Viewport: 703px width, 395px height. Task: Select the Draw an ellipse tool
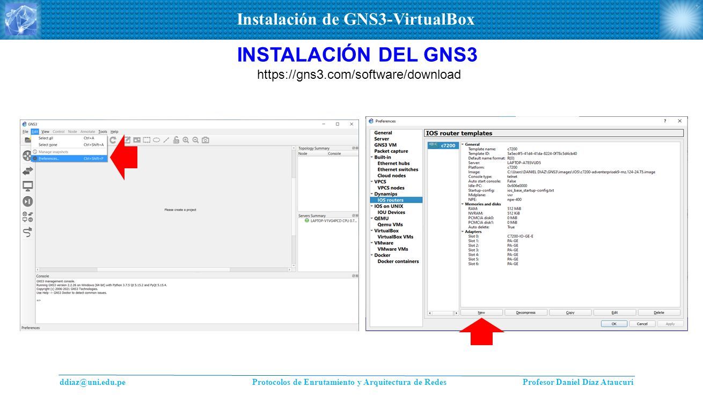[156, 140]
